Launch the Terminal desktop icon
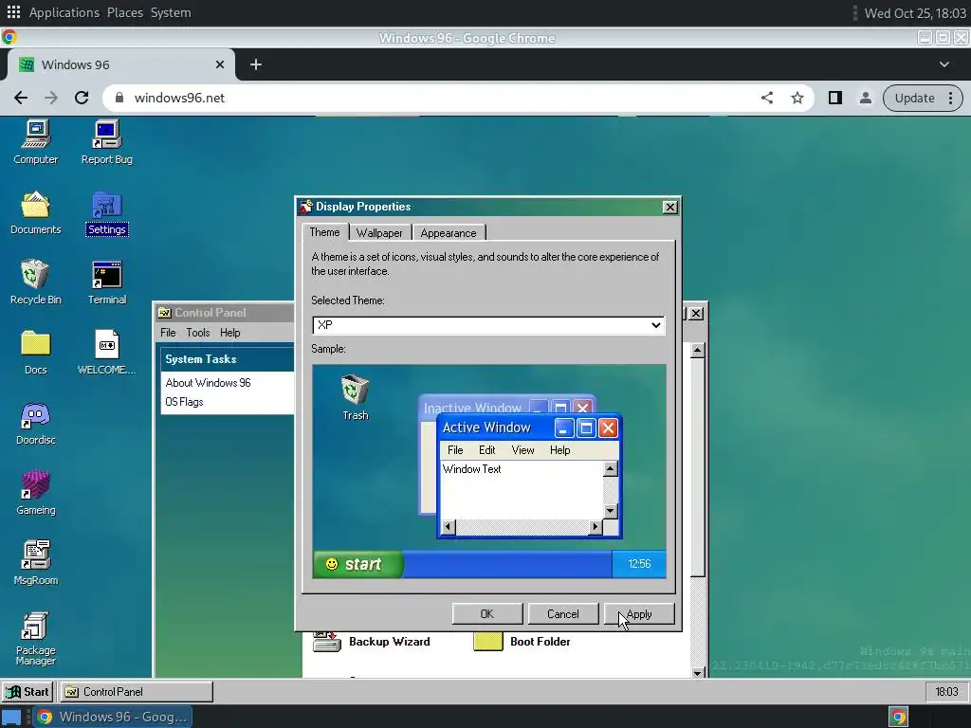This screenshot has width=971, height=728. pyautogui.click(x=106, y=282)
